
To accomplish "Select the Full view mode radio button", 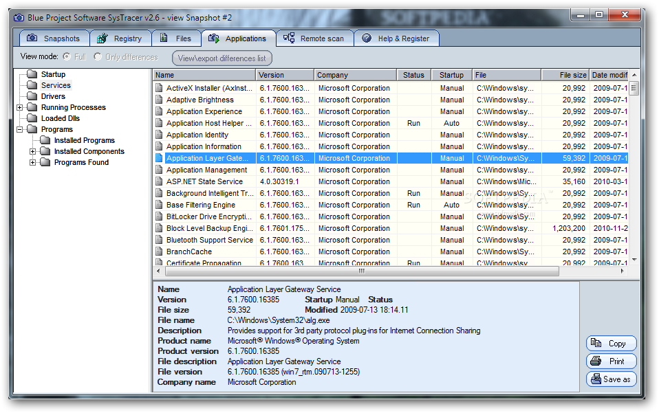I will (67, 56).
